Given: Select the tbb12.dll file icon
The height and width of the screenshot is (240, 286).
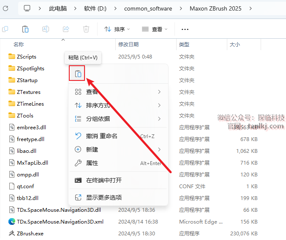Looking at the screenshot, I should (x=12, y=198).
